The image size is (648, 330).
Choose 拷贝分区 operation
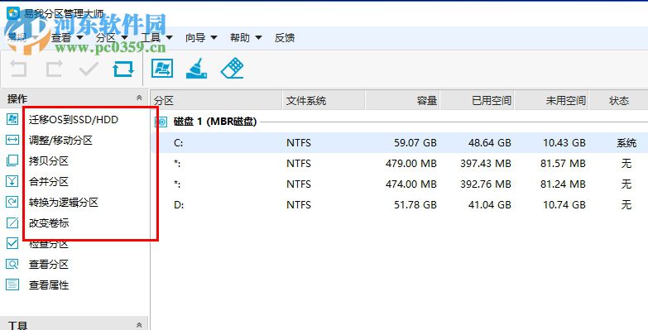[48, 161]
